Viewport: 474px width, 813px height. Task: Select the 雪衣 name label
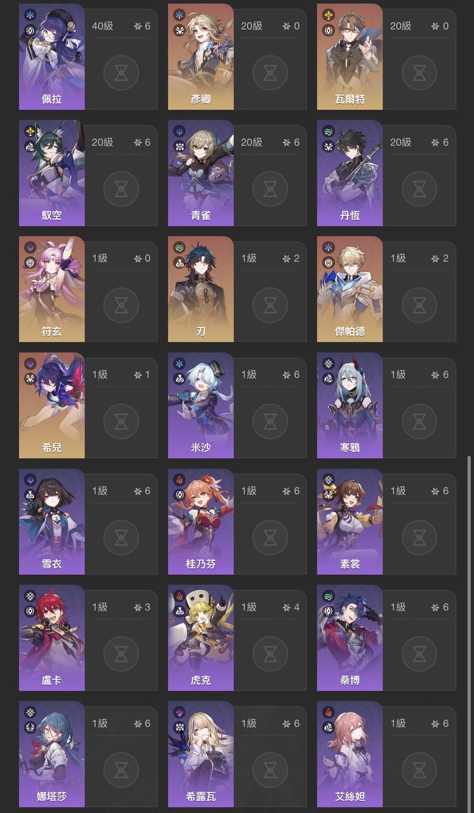[x=52, y=563]
